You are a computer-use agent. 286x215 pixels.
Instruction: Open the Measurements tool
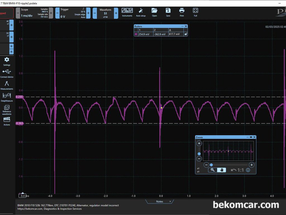pyautogui.click(x=7, y=85)
